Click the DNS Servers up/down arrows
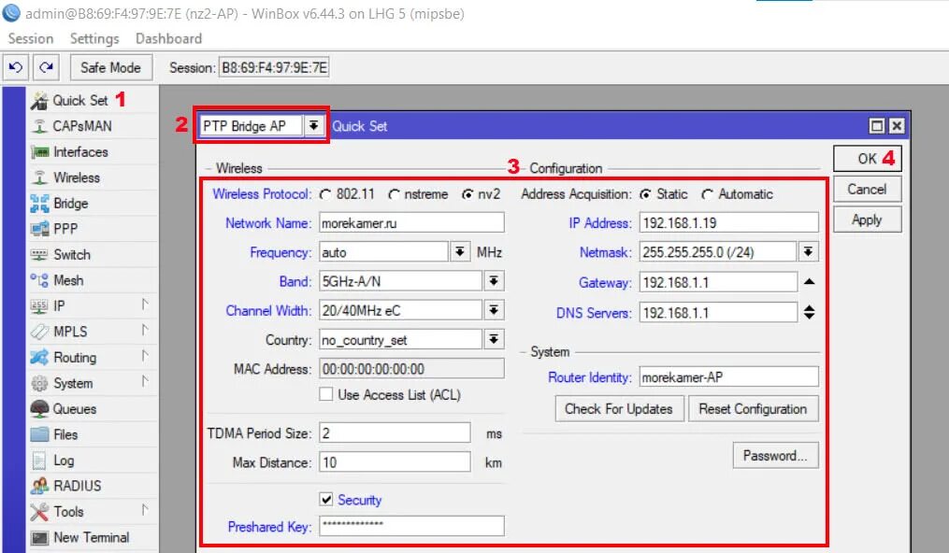This screenshot has width=949, height=553. point(809,312)
